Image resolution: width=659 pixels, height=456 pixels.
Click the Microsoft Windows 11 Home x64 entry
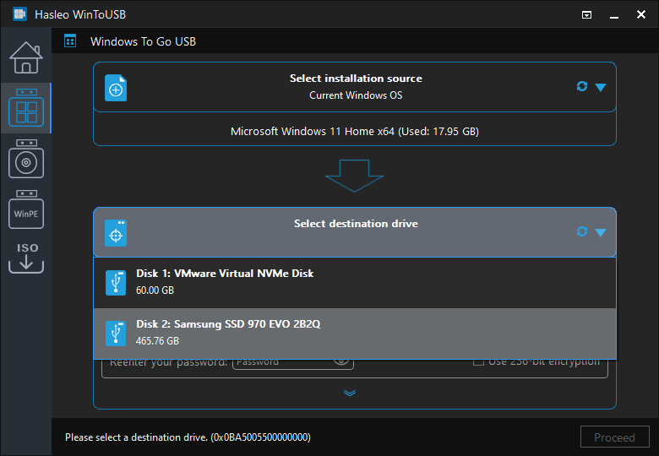pyautogui.click(x=355, y=132)
